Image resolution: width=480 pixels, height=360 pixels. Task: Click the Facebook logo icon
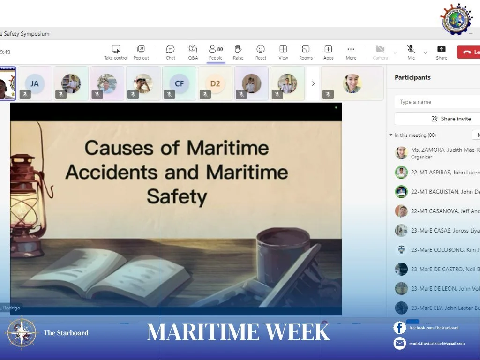point(399,328)
